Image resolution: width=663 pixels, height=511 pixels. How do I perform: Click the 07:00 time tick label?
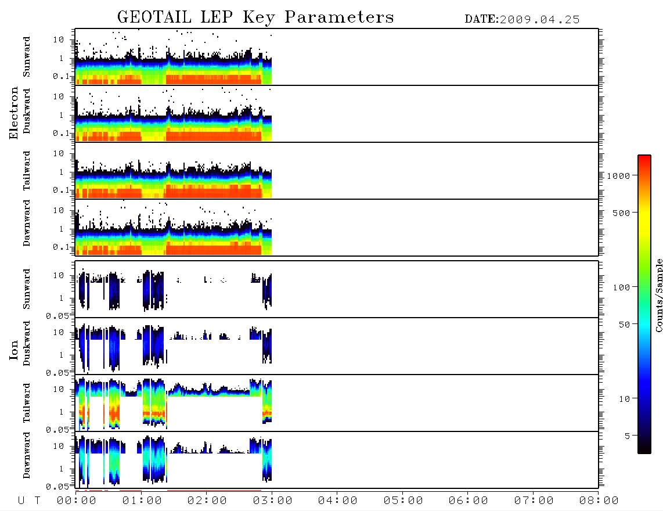click(534, 501)
